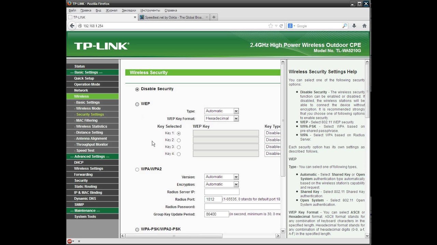Screen dimensions: 437x245
Task: Open the WEP Key Format dropdown
Action: 222,118
